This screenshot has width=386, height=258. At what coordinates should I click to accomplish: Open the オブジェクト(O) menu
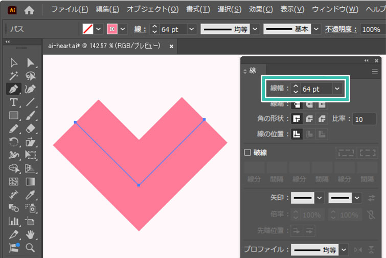click(x=152, y=9)
